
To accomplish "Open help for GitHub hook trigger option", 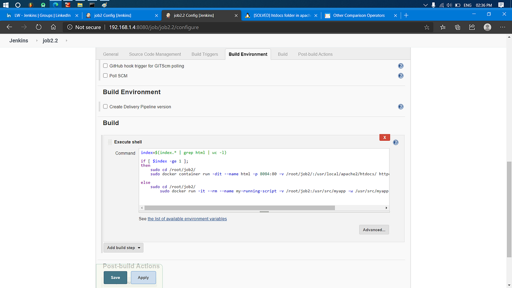I will [x=400, y=66].
